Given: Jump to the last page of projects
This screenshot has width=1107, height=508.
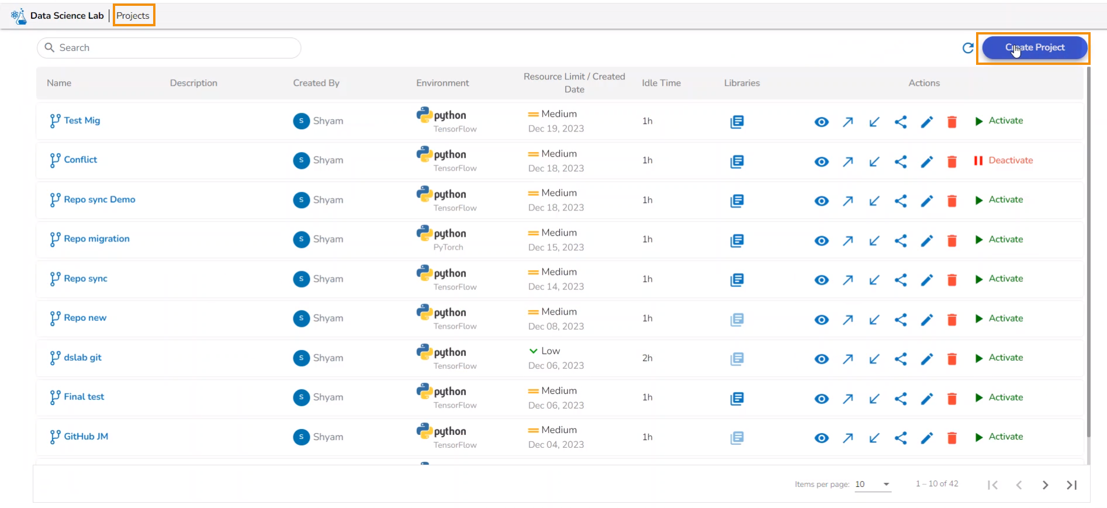Looking at the screenshot, I should [x=1071, y=485].
